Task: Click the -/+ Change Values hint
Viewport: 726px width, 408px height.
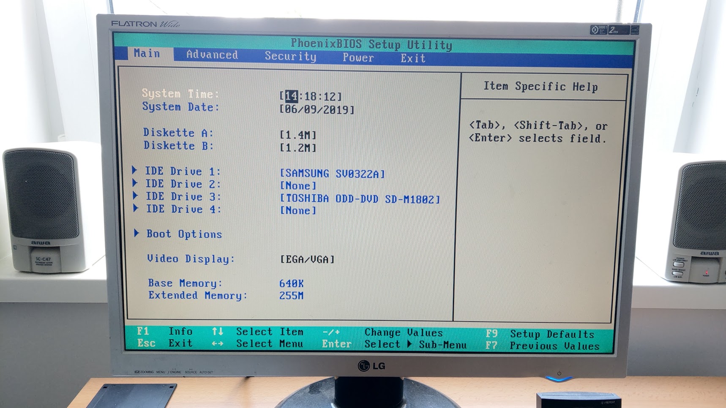Action: point(382,333)
